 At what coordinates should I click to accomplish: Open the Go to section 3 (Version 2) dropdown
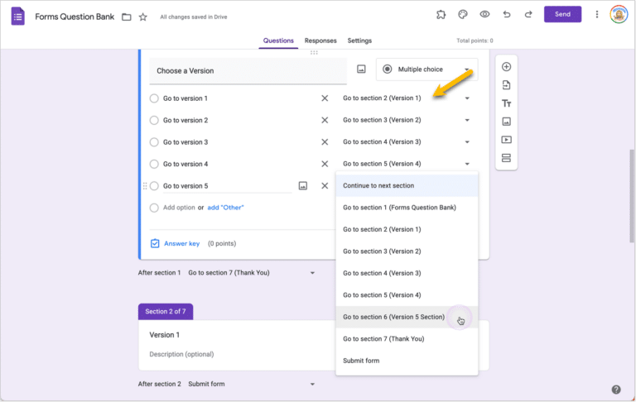pos(407,120)
